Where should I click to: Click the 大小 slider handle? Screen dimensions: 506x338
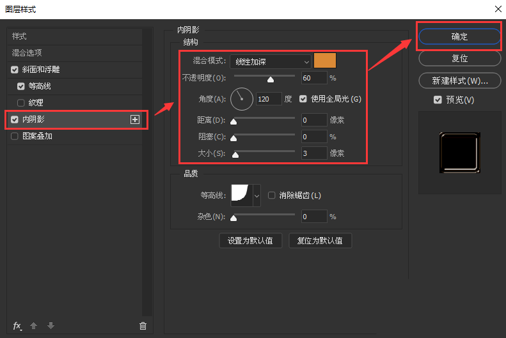(235, 155)
